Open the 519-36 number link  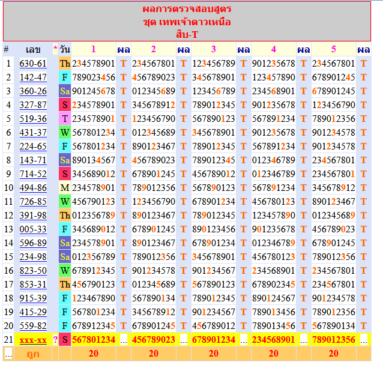[32, 119]
